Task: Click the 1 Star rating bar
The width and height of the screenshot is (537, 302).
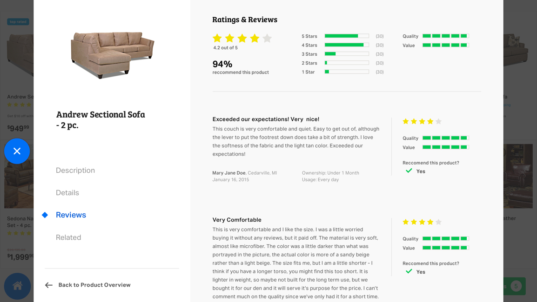Action: 347,72
